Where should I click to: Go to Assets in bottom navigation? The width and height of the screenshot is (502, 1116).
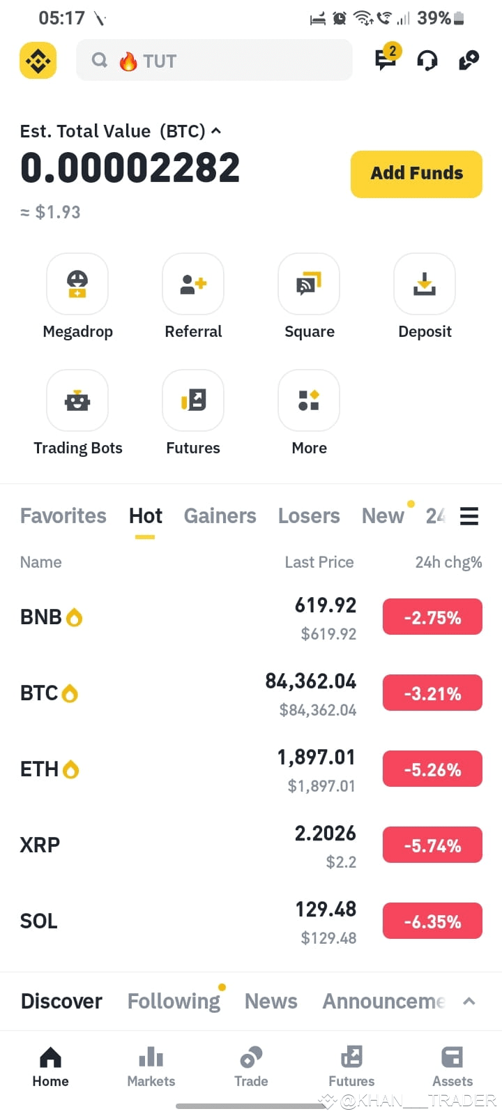click(x=452, y=1067)
